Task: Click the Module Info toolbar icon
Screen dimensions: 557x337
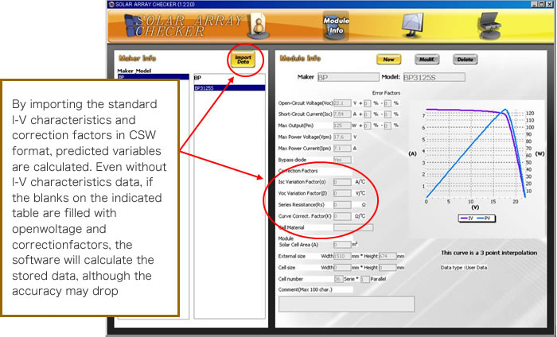Action: [337, 26]
